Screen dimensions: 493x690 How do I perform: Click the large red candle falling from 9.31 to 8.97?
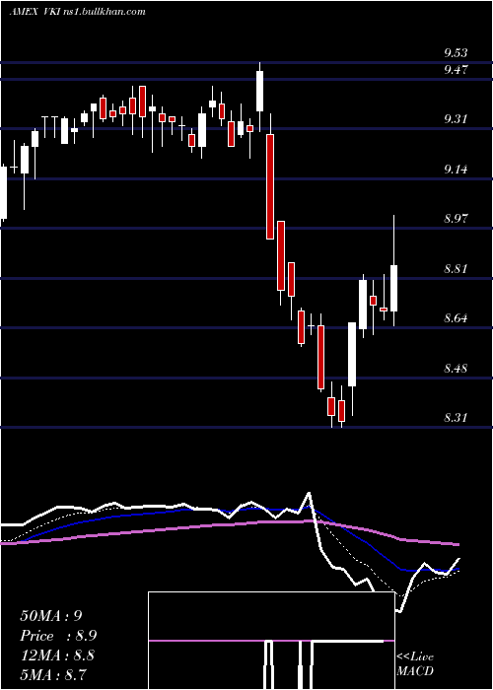pyautogui.click(x=270, y=187)
